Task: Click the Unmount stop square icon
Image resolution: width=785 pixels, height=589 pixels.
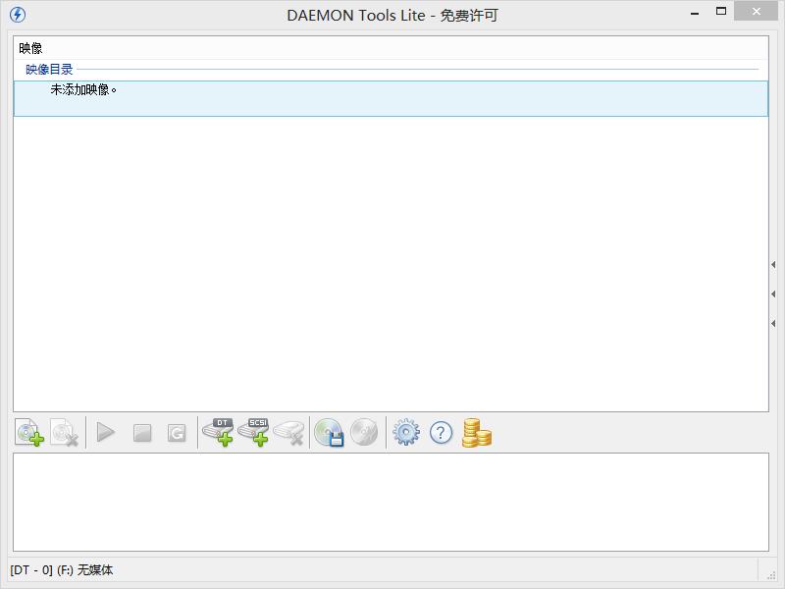Action: coord(142,433)
